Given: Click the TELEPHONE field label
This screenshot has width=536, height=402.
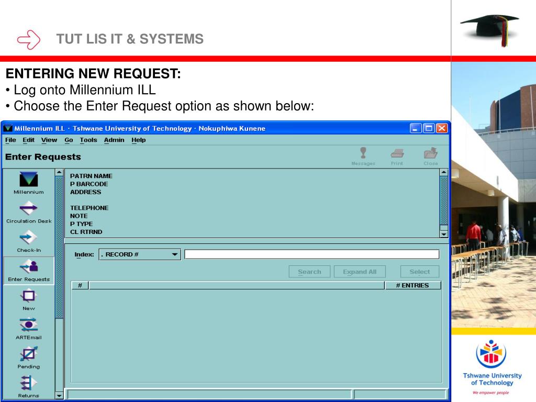Looking at the screenshot, I should [x=89, y=208].
